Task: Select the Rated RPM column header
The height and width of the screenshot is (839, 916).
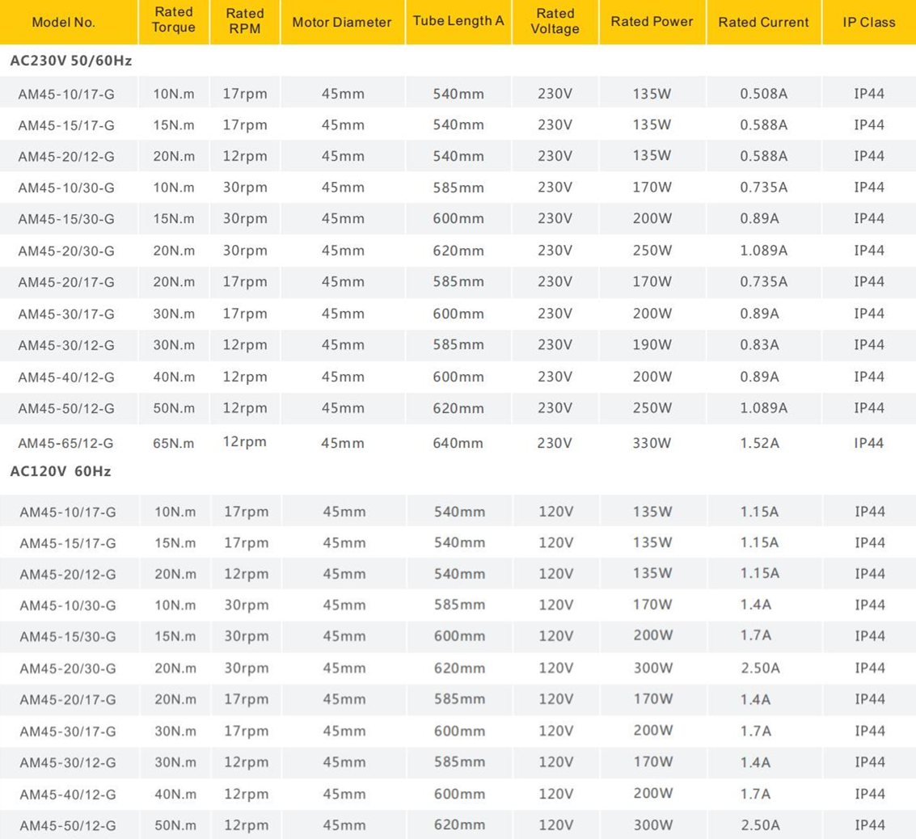Action: click(244, 22)
